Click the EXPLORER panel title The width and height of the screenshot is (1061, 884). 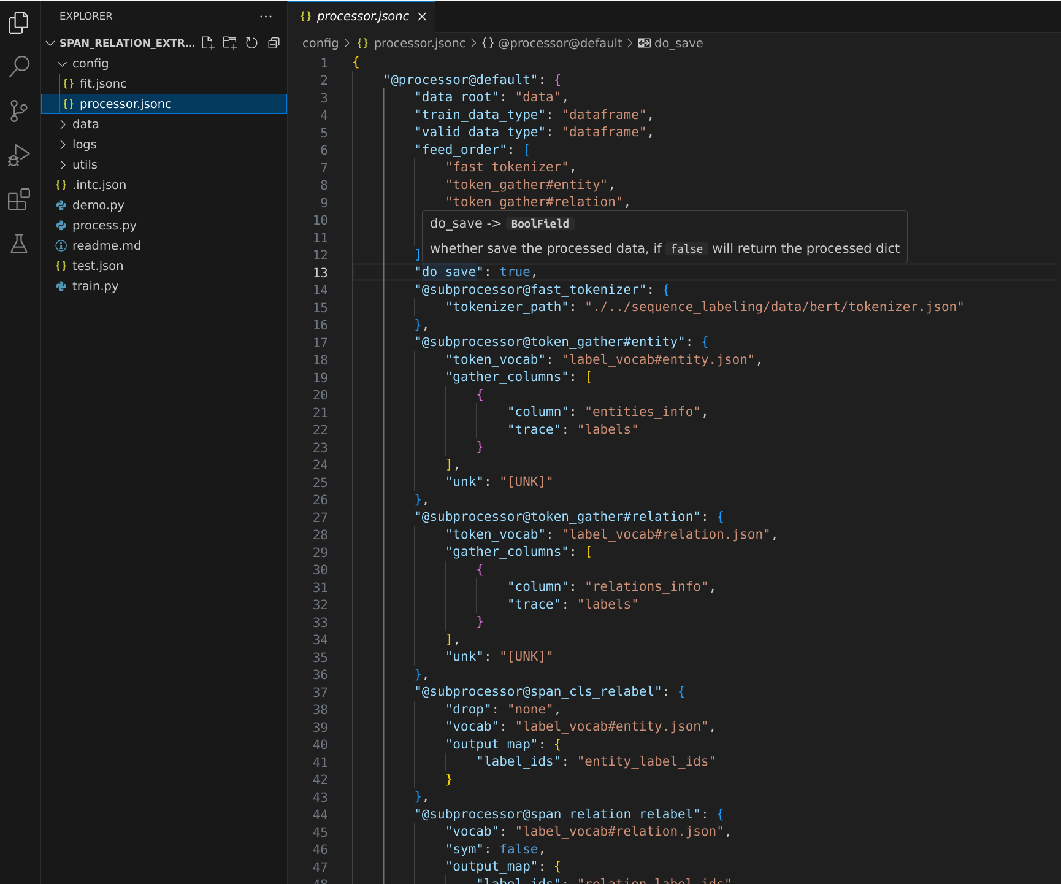click(x=86, y=17)
